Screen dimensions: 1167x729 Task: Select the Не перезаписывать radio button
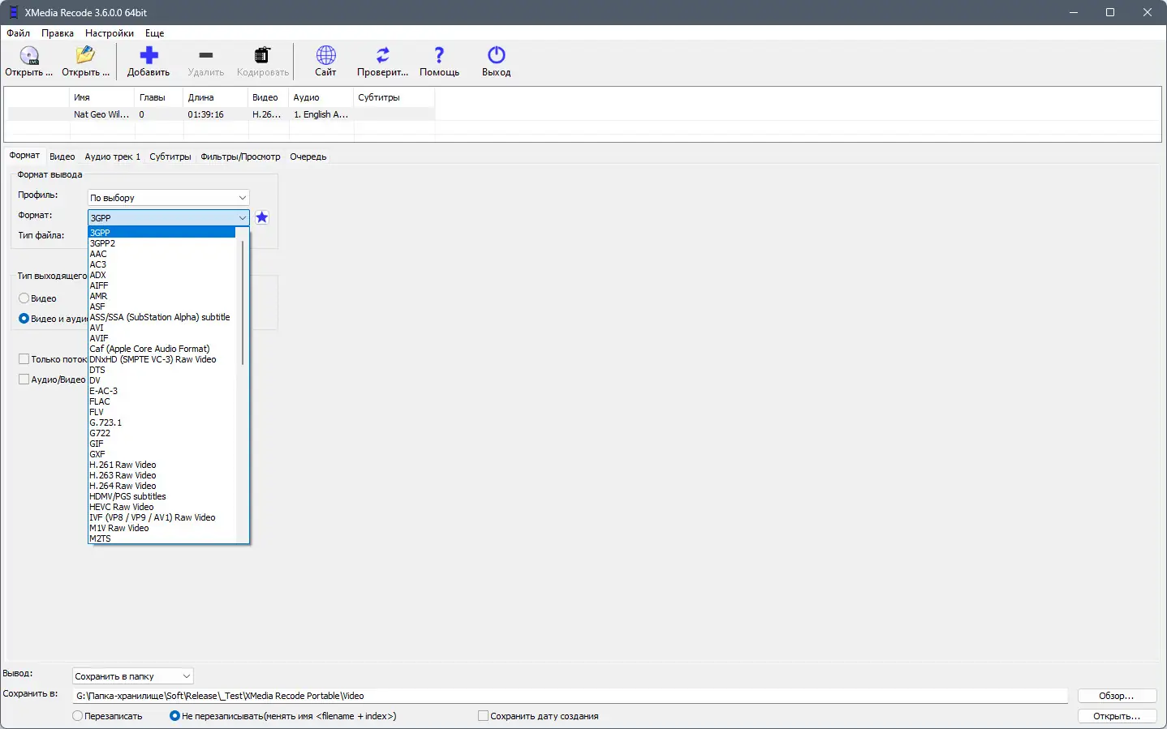(x=174, y=716)
